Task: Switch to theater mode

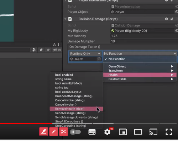Action: pos(138,132)
